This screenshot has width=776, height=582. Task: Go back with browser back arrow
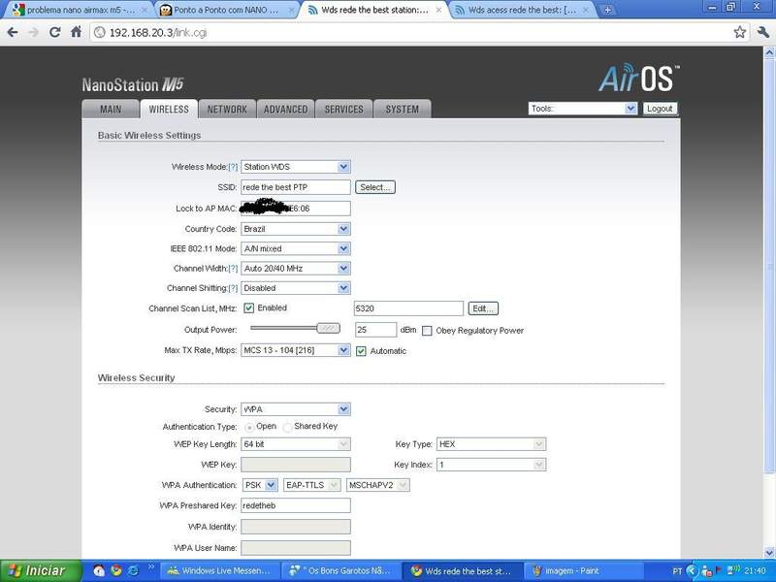coord(13,33)
